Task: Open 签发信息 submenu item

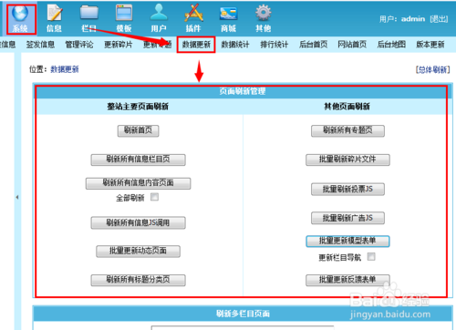Action: tap(40, 45)
